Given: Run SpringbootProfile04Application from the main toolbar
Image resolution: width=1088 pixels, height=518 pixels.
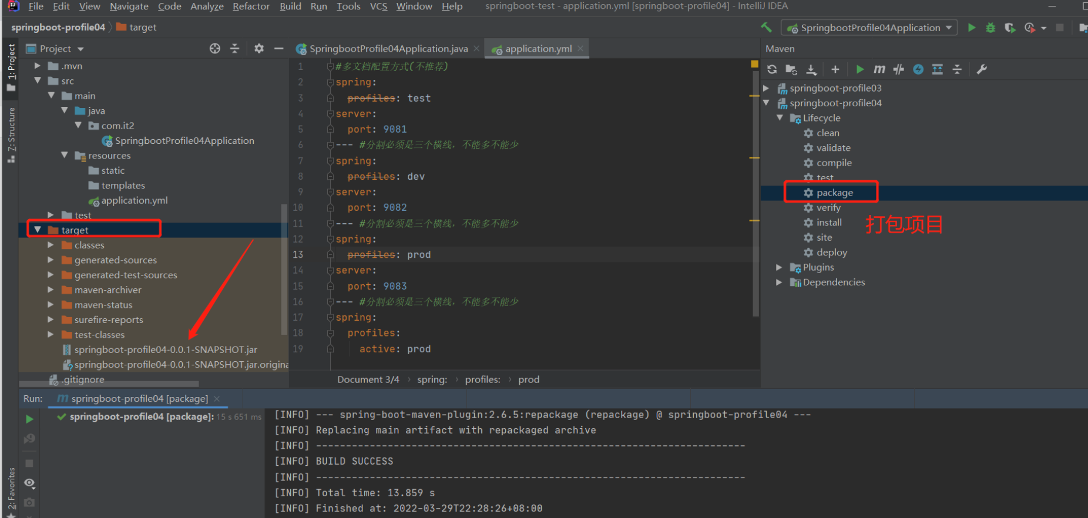Looking at the screenshot, I should 972,28.
